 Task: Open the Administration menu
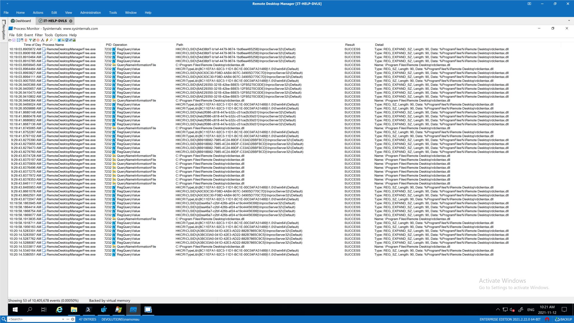point(90,13)
